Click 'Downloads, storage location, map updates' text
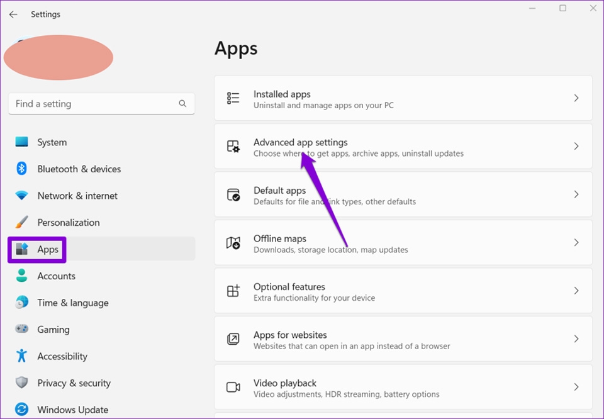Viewport: 604px width, 419px height. tap(330, 250)
